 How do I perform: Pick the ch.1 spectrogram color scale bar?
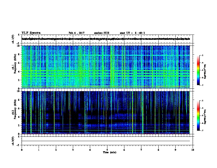click(198, 70)
